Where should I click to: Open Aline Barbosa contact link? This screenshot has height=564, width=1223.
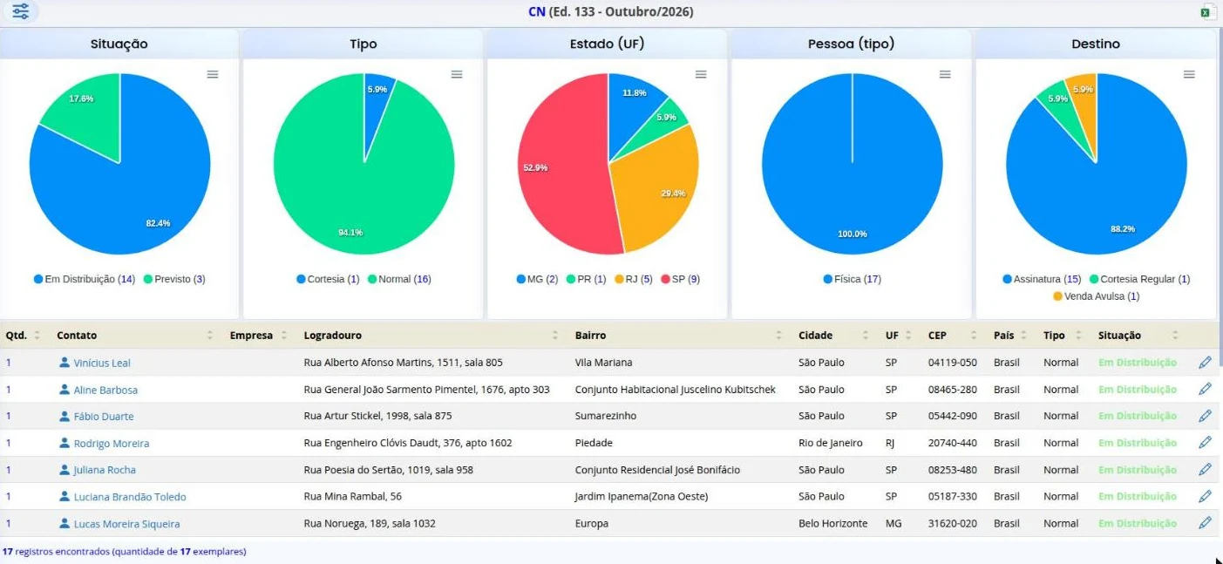pos(105,390)
